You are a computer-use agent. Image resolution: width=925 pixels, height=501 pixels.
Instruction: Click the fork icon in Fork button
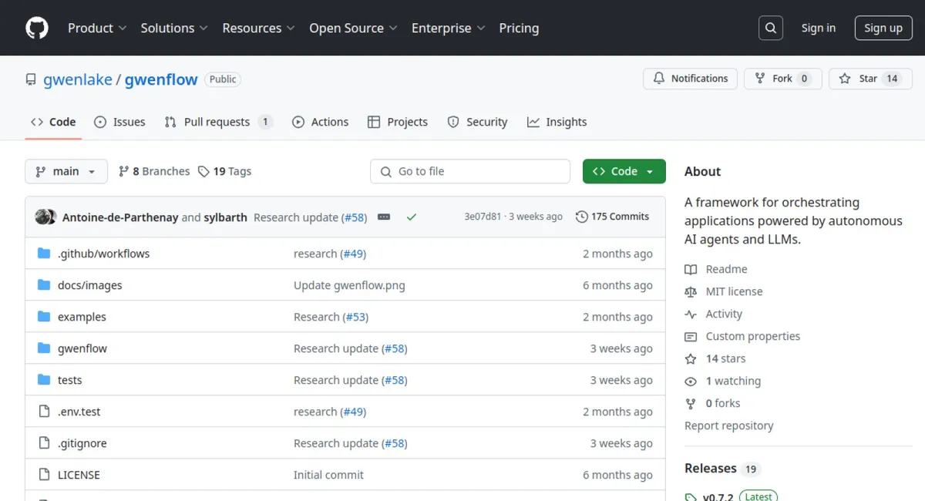tap(760, 79)
